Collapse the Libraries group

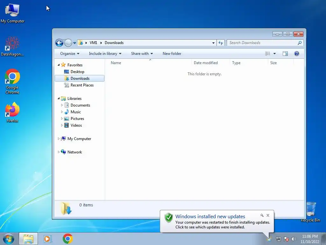click(x=59, y=99)
